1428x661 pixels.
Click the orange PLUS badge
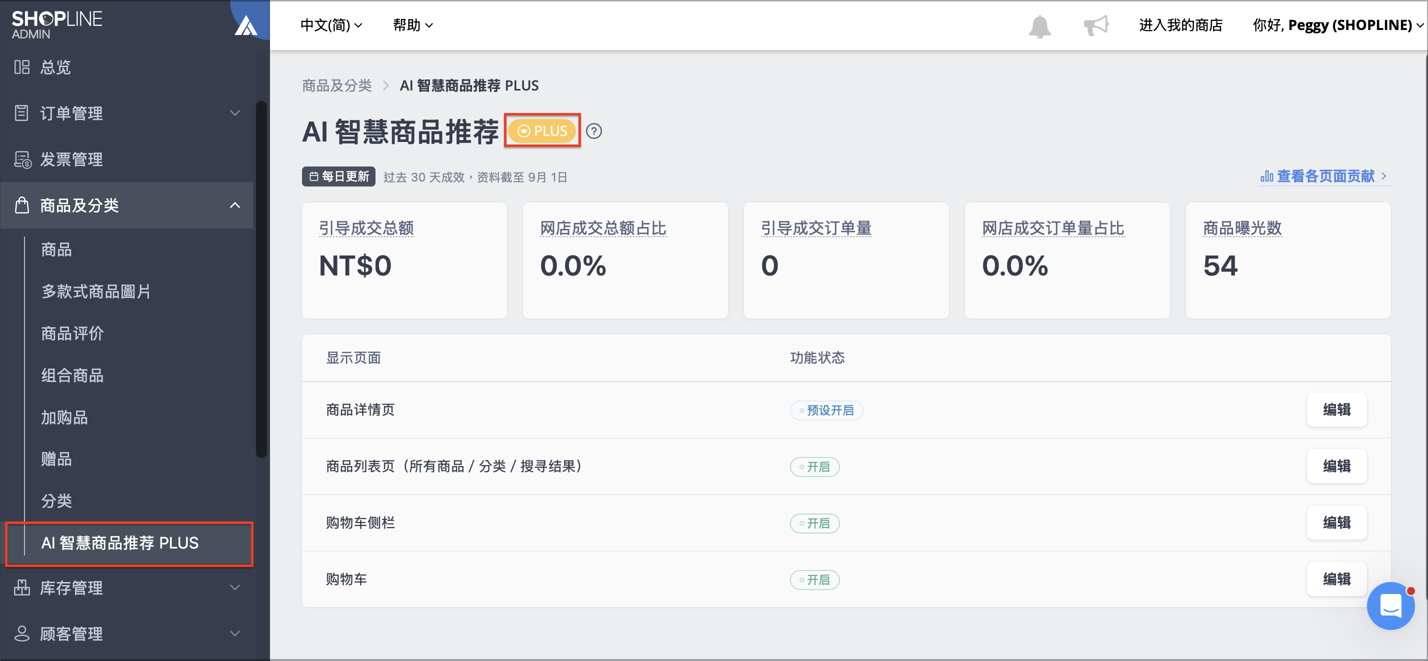pos(542,131)
